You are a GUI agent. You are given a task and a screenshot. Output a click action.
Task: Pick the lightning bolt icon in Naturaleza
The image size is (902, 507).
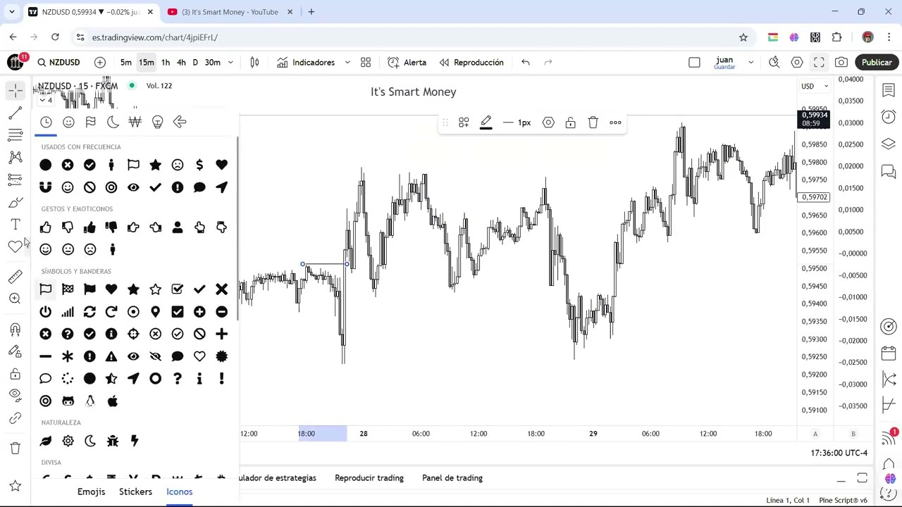(x=134, y=441)
